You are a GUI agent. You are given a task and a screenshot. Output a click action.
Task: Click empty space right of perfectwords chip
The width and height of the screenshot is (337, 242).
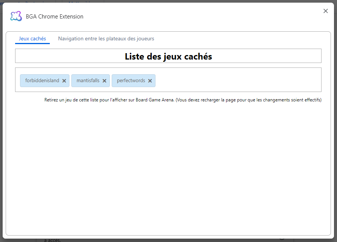238,80
